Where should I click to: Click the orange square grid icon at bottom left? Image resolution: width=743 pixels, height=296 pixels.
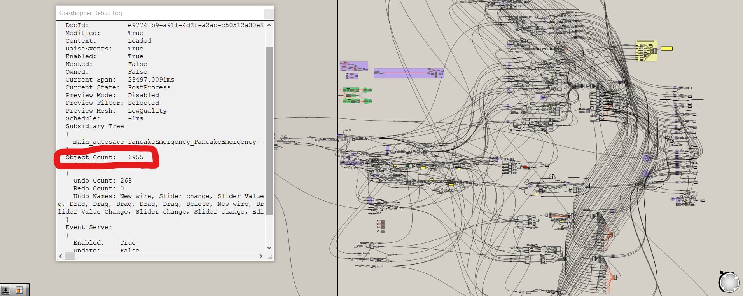coord(19,290)
